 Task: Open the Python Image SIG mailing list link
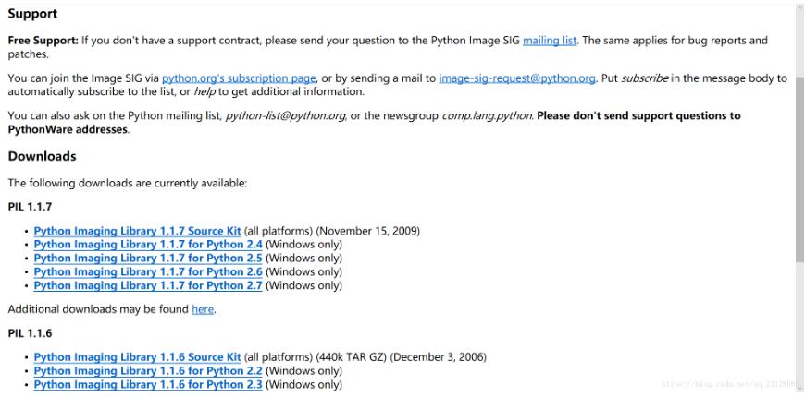[550, 41]
